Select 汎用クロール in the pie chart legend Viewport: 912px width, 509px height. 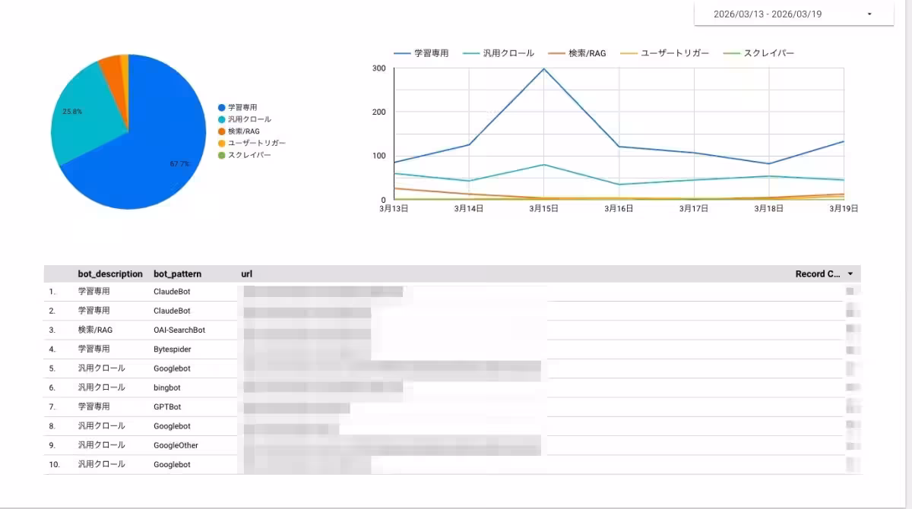(x=249, y=119)
